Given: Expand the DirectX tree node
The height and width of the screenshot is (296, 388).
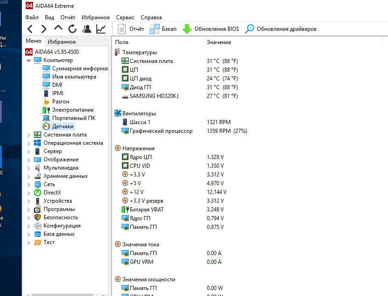Looking at the screenshot, I should pyautogui.click(x=29, y=193).
